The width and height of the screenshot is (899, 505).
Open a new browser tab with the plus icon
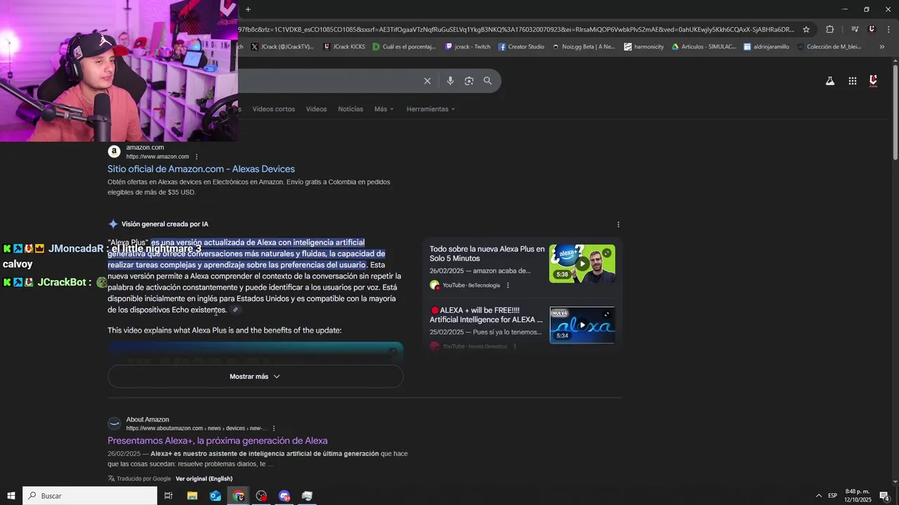tap(248, 9)
